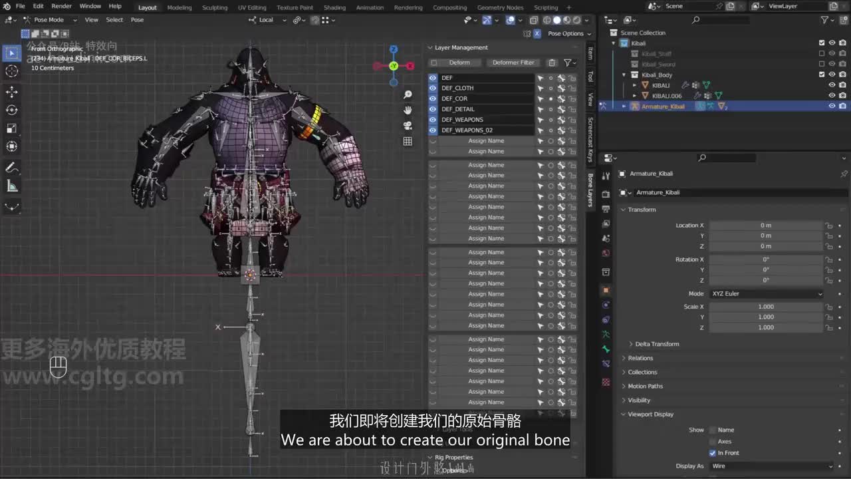Open the Pose Mode dropdown
Viewport: 851px width, 479px height.
tap(50, 20)
